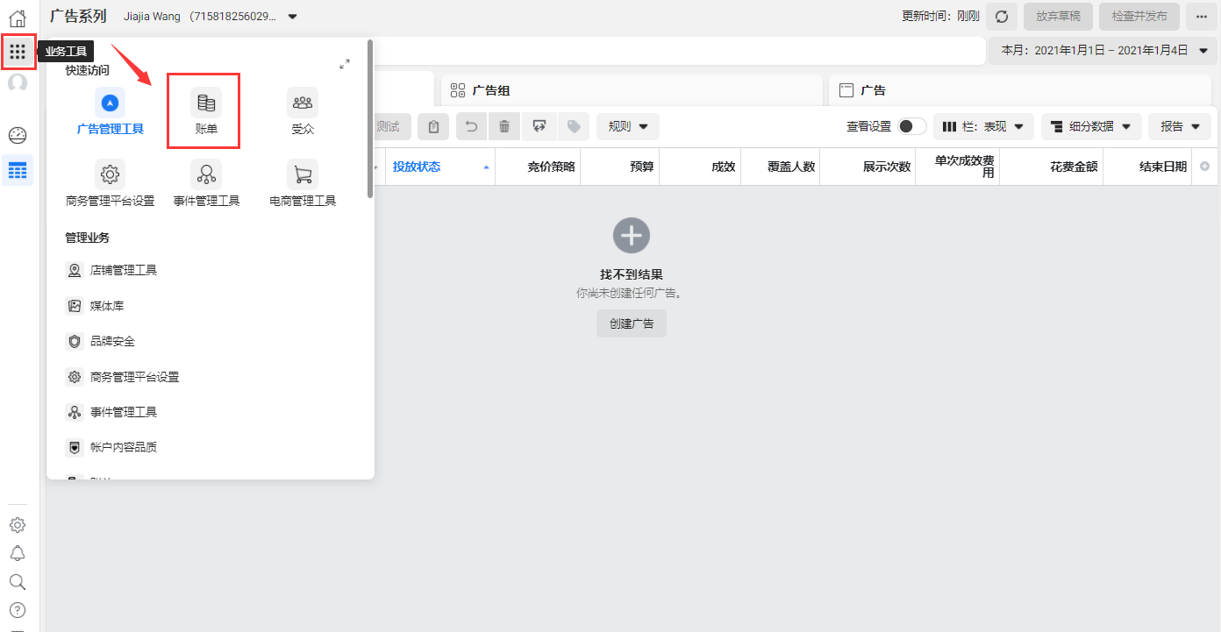Expand the 规则 dropdown

628,127
